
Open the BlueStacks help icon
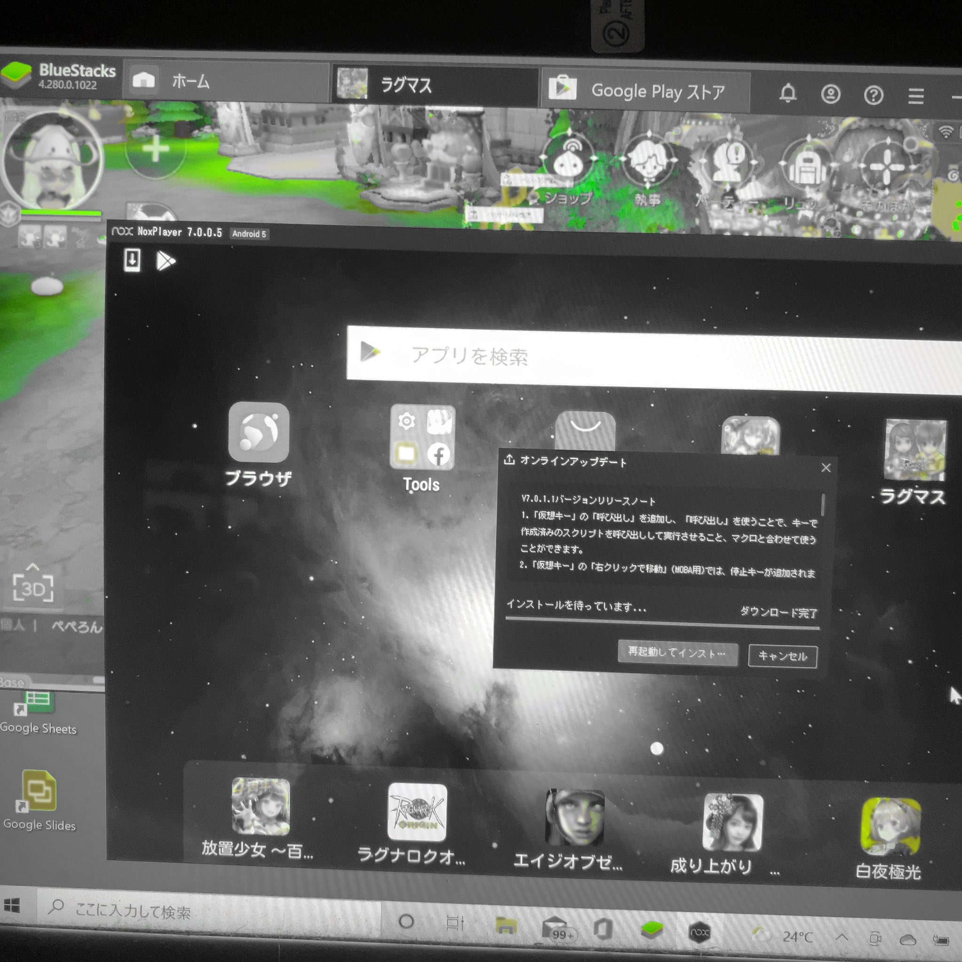coord(873,95)
